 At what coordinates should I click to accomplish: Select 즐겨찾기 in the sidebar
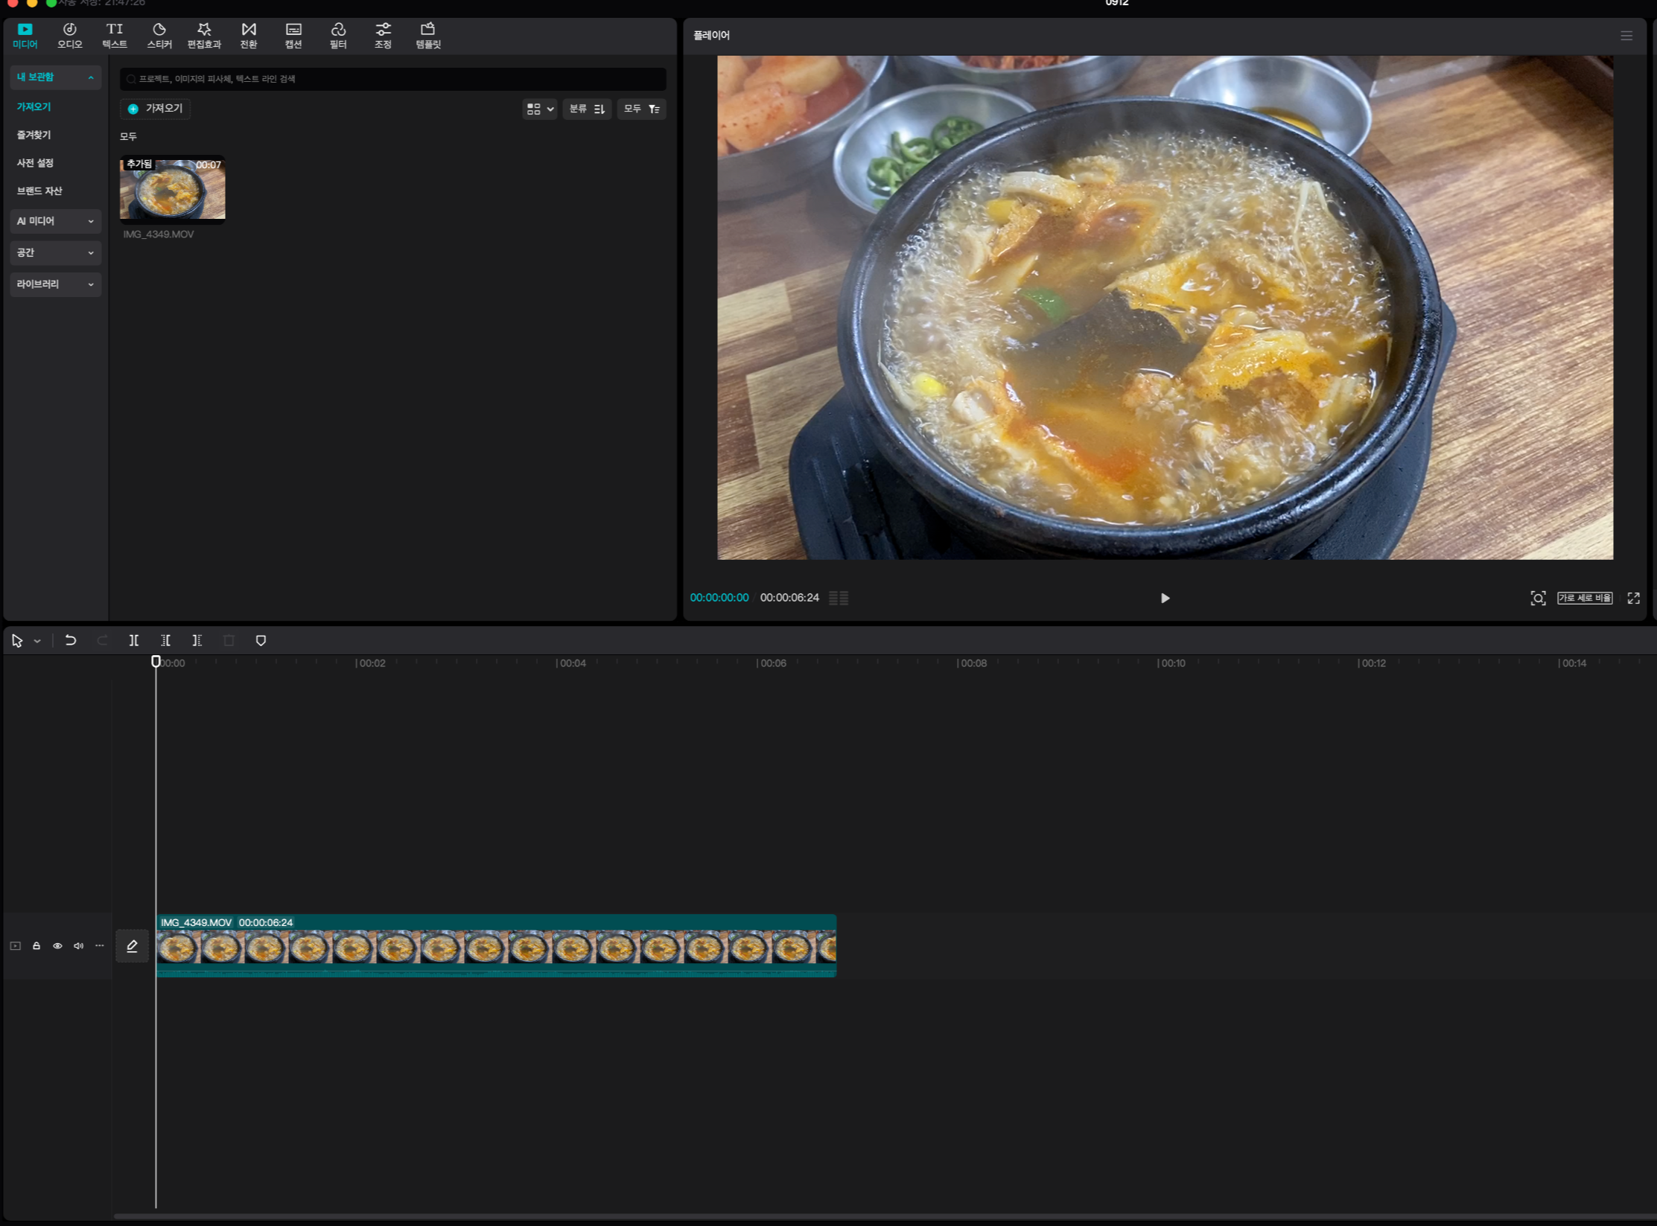coord(34,135)
